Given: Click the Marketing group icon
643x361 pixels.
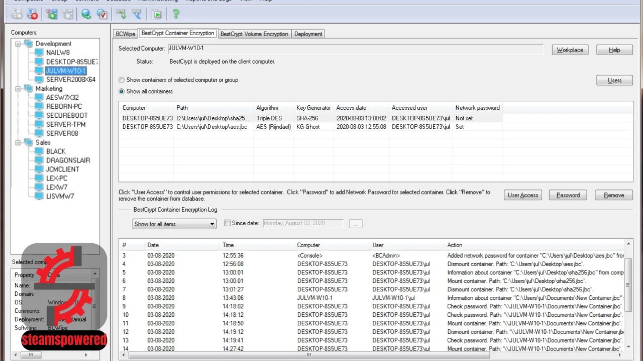Looking at the screenshot, I should (x=28, y=89).
